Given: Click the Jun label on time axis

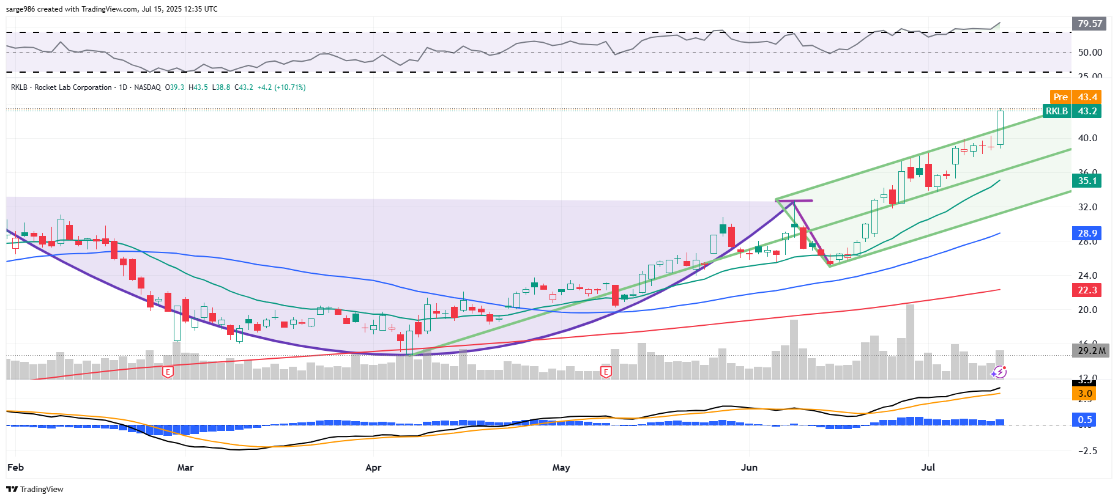Looking at the screenshot, I should [x=749, y=468].
